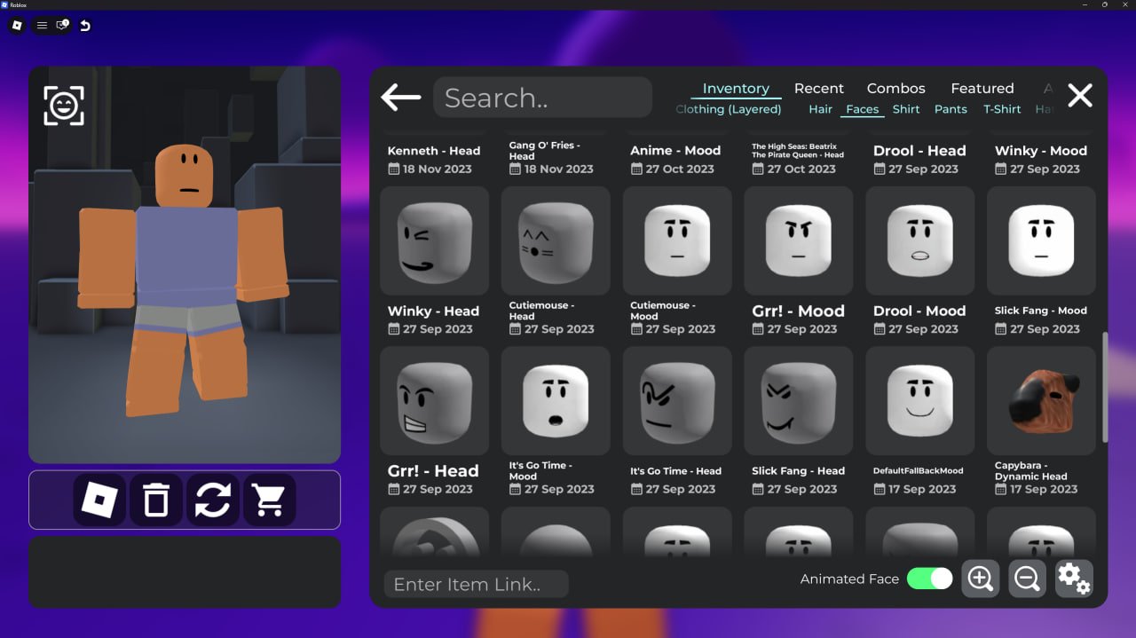The image size is (1136, 638).
Task: Click the refresh avatar arrows icon
Action: coord(213,500)
